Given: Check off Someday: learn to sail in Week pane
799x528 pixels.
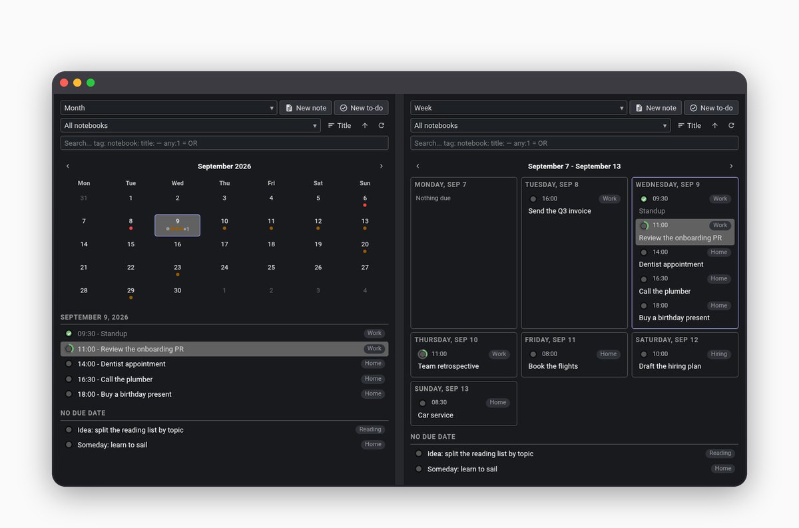Looking at the screenshot, I should [x=419, y=469].
